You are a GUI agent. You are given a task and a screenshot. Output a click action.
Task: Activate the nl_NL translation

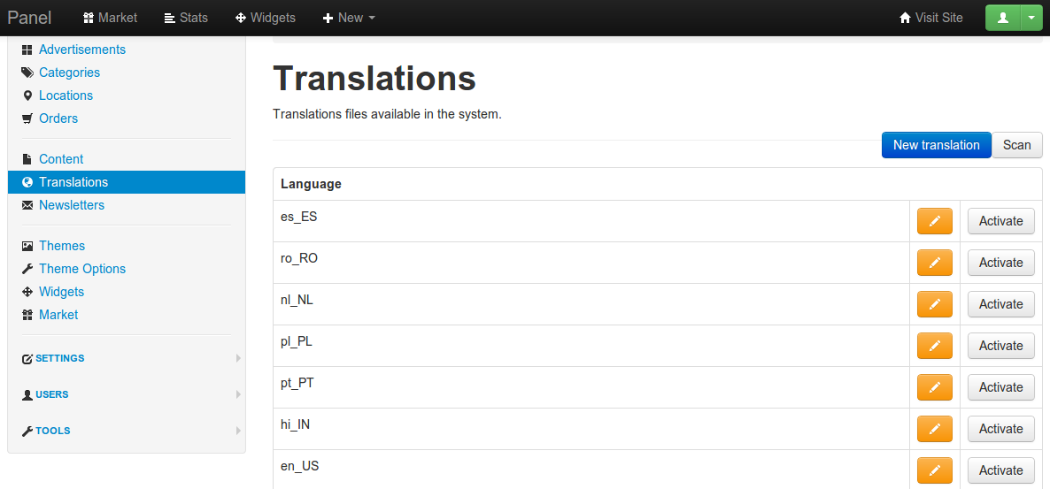(x=1000, y=304)
